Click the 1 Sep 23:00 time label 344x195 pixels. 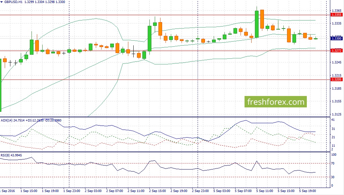[72, 191]
